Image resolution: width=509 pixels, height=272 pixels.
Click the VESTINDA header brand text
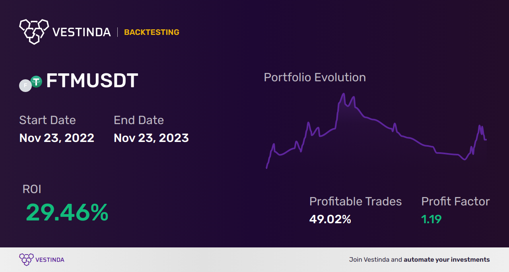pyautogui.click(x=82, y=32)
